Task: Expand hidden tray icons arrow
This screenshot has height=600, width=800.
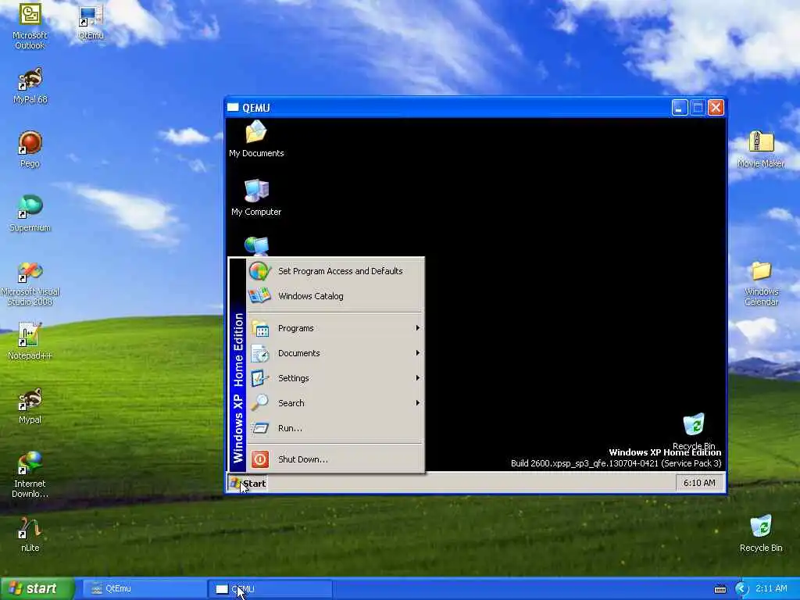Action: click(x=741, y=589)
